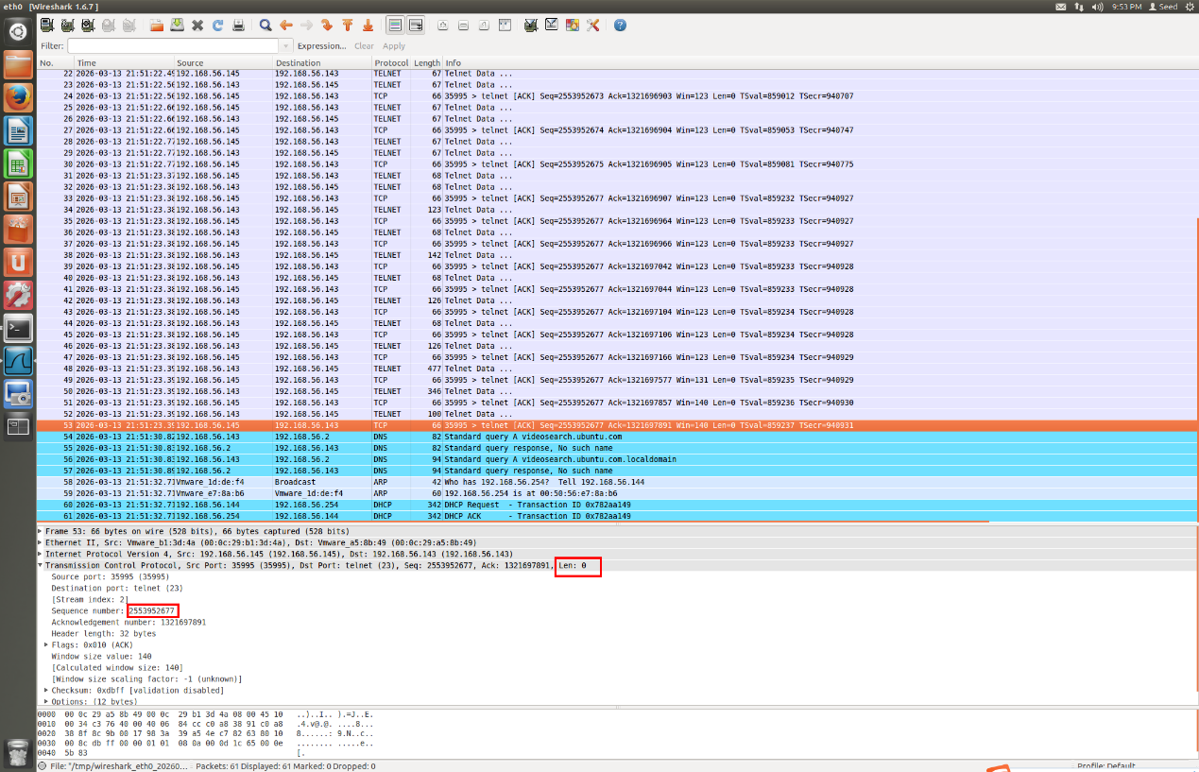Go back in packet history
This screenshot has height=772, width=1199.
(x=286, y=26)
